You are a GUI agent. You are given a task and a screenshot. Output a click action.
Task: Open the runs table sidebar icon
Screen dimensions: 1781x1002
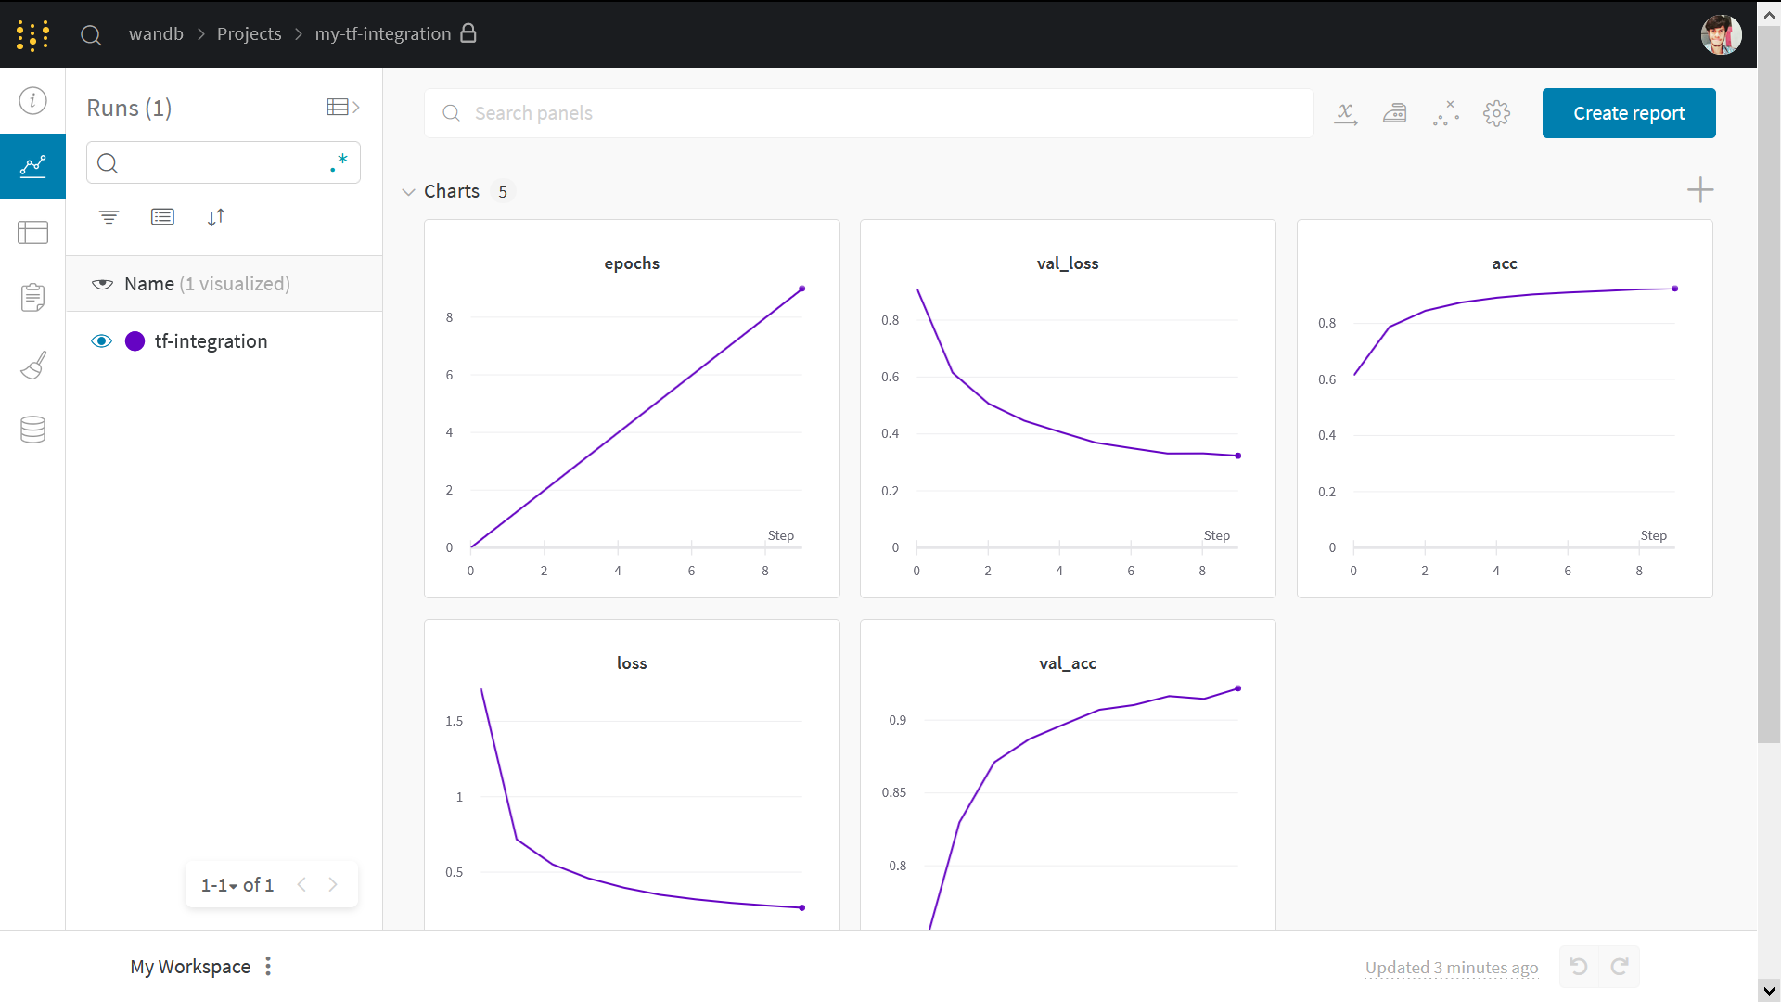(32, 232)
